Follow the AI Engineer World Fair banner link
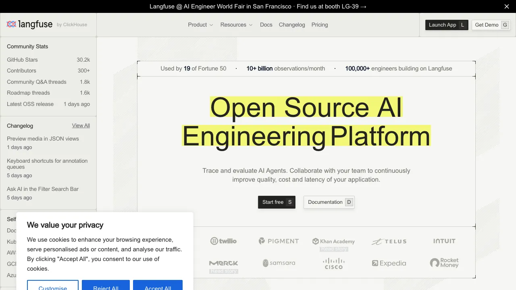Image resolution: width=516 pixels, height=290 pixels. [258, 6]
